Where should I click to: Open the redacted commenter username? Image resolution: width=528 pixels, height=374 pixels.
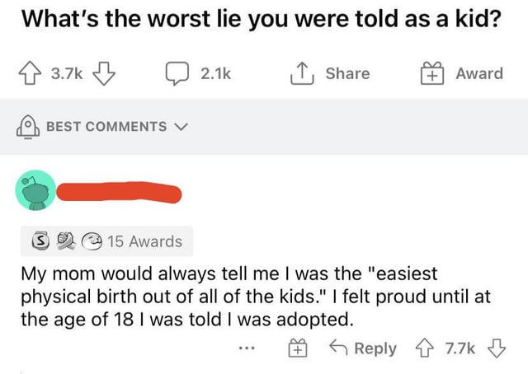(118, 194)
